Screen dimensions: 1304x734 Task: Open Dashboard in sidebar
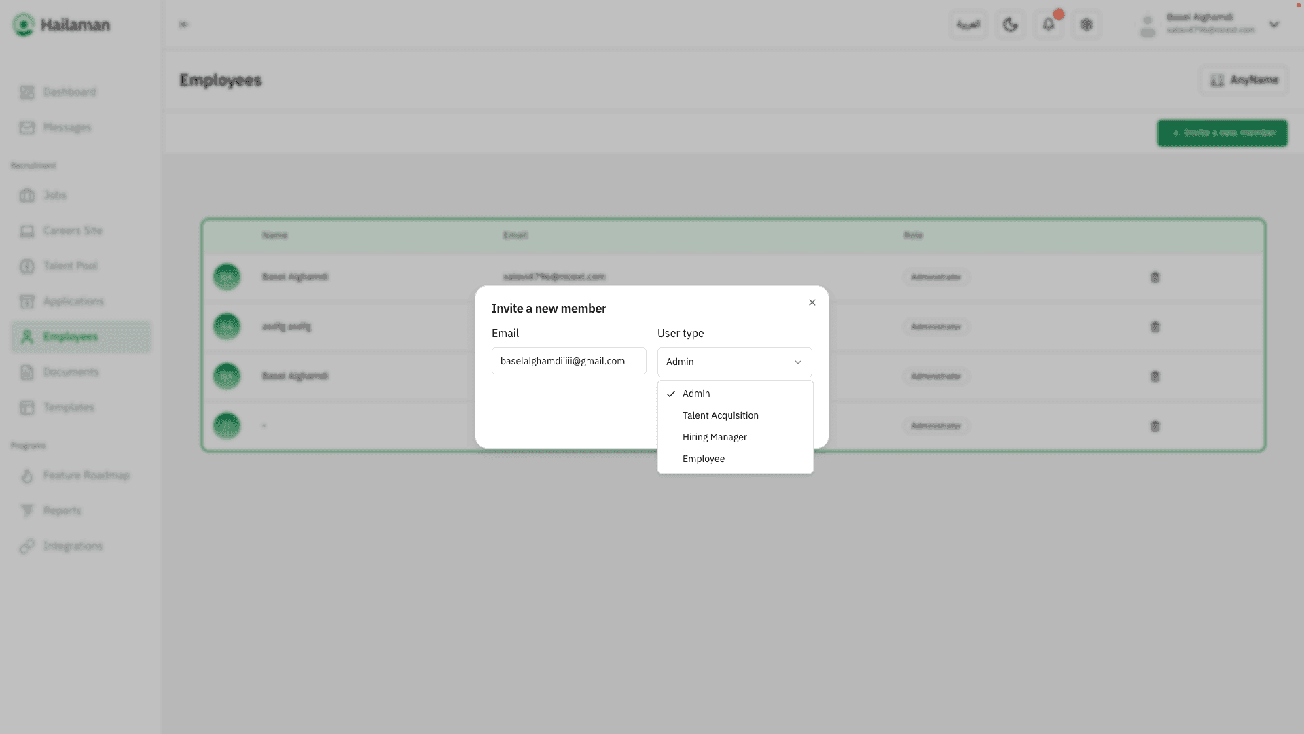[69, 92]
